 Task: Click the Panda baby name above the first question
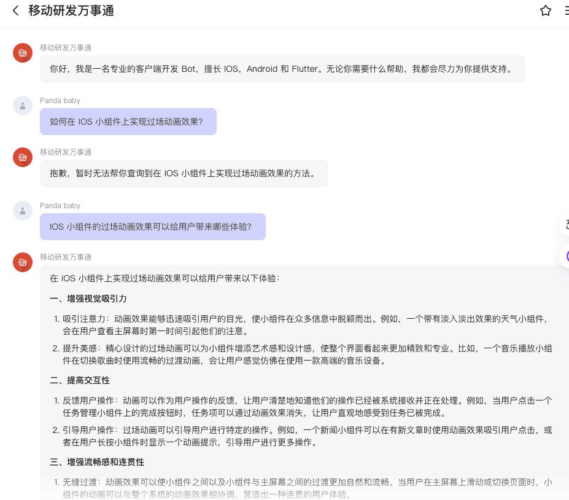(x=60, y=101)
